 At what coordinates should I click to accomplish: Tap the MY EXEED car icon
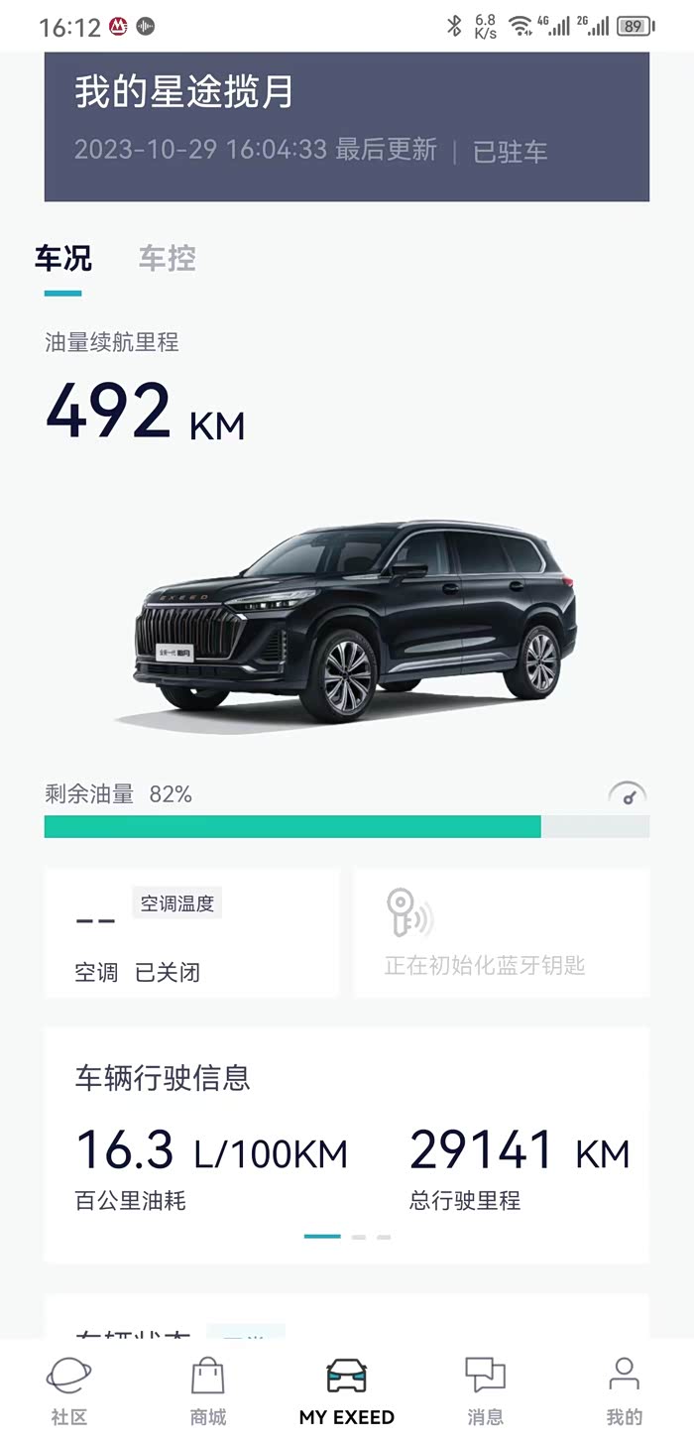[x=347, y=1376]
